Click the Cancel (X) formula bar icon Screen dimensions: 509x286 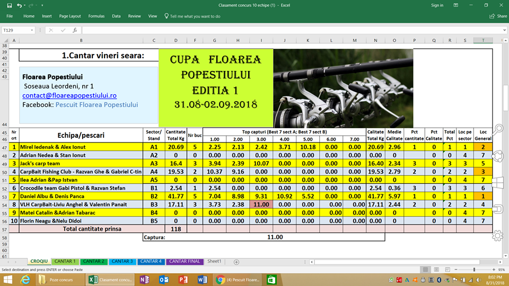(x=51, y=30)
